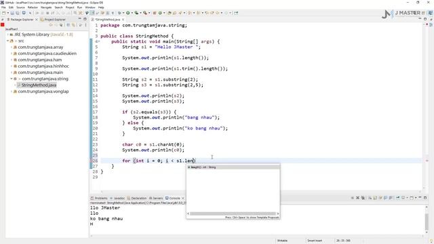Switch to the Servers tab
Viewport: 434px width, 244px height.
[x=156, y=198]
